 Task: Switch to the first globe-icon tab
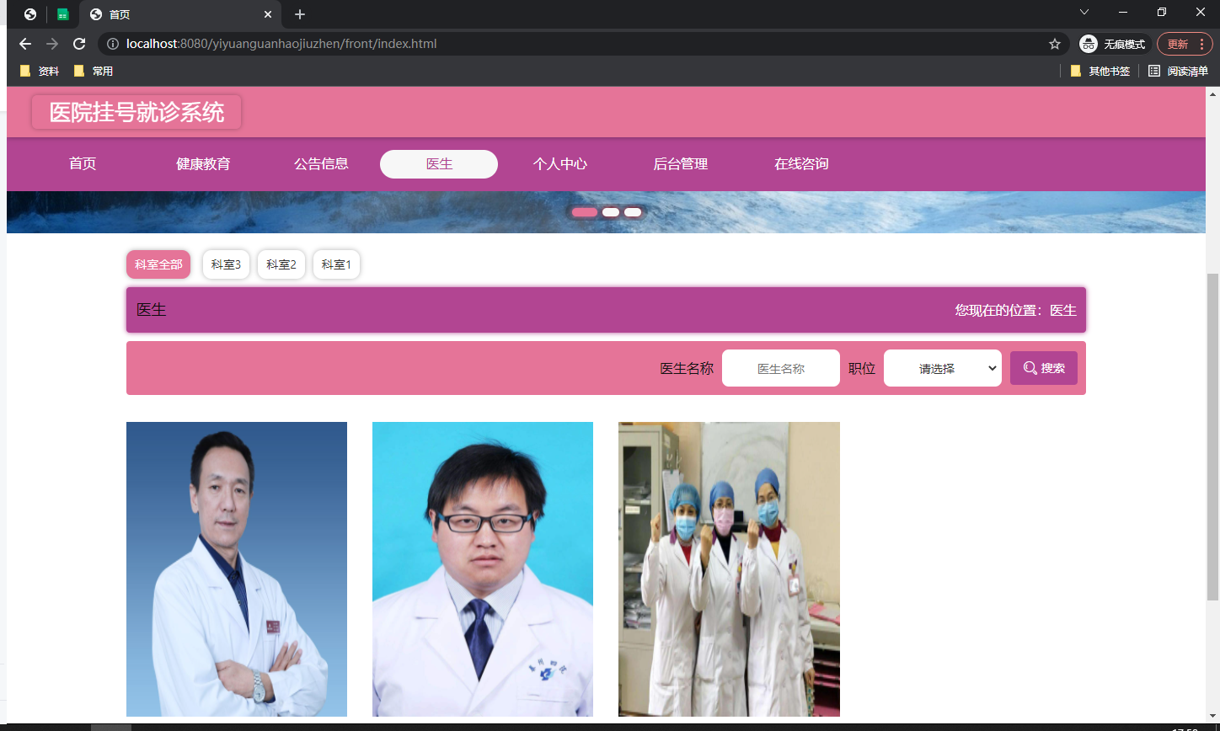point(30,14)
